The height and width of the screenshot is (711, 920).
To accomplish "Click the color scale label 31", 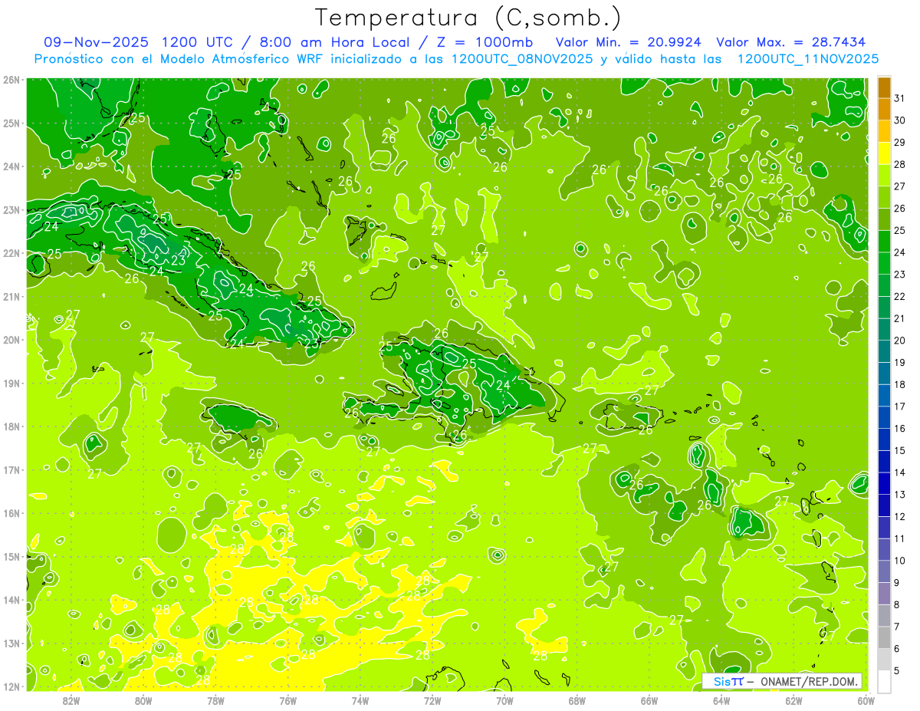I will click(x=899, y=97).
